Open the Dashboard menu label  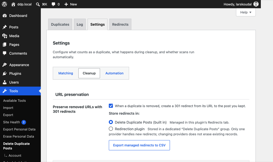coord(18,16)
